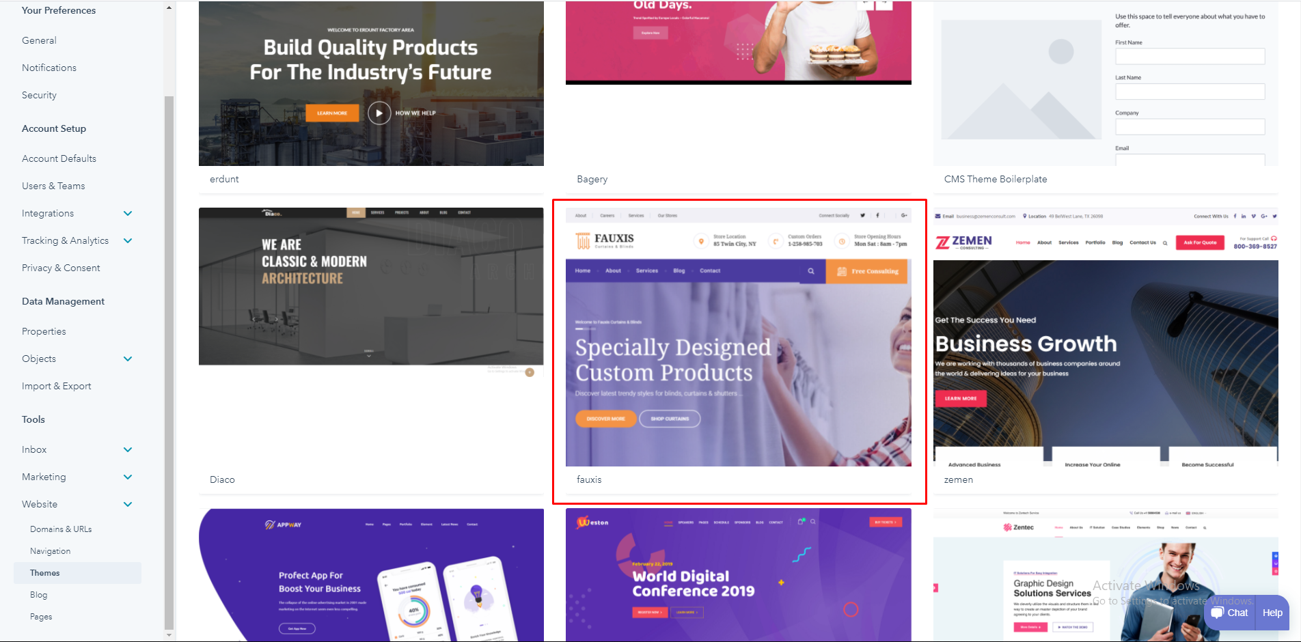Click the Help button
The image size is (1301, 642).
click(x=1272, y=613)
